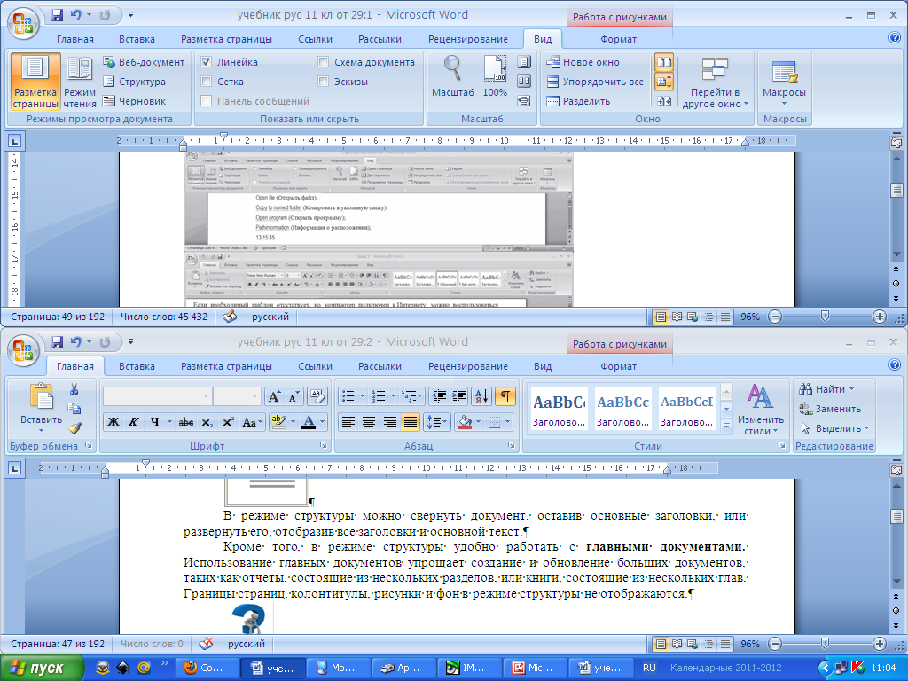Click the Cut scissors icon
908x681 pixels.
click(74, 390)
